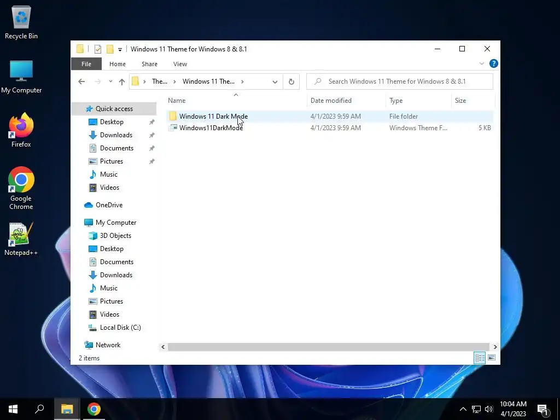
Task: Select the Notepad++ desktop shortcut
Action: pos(21,239)
